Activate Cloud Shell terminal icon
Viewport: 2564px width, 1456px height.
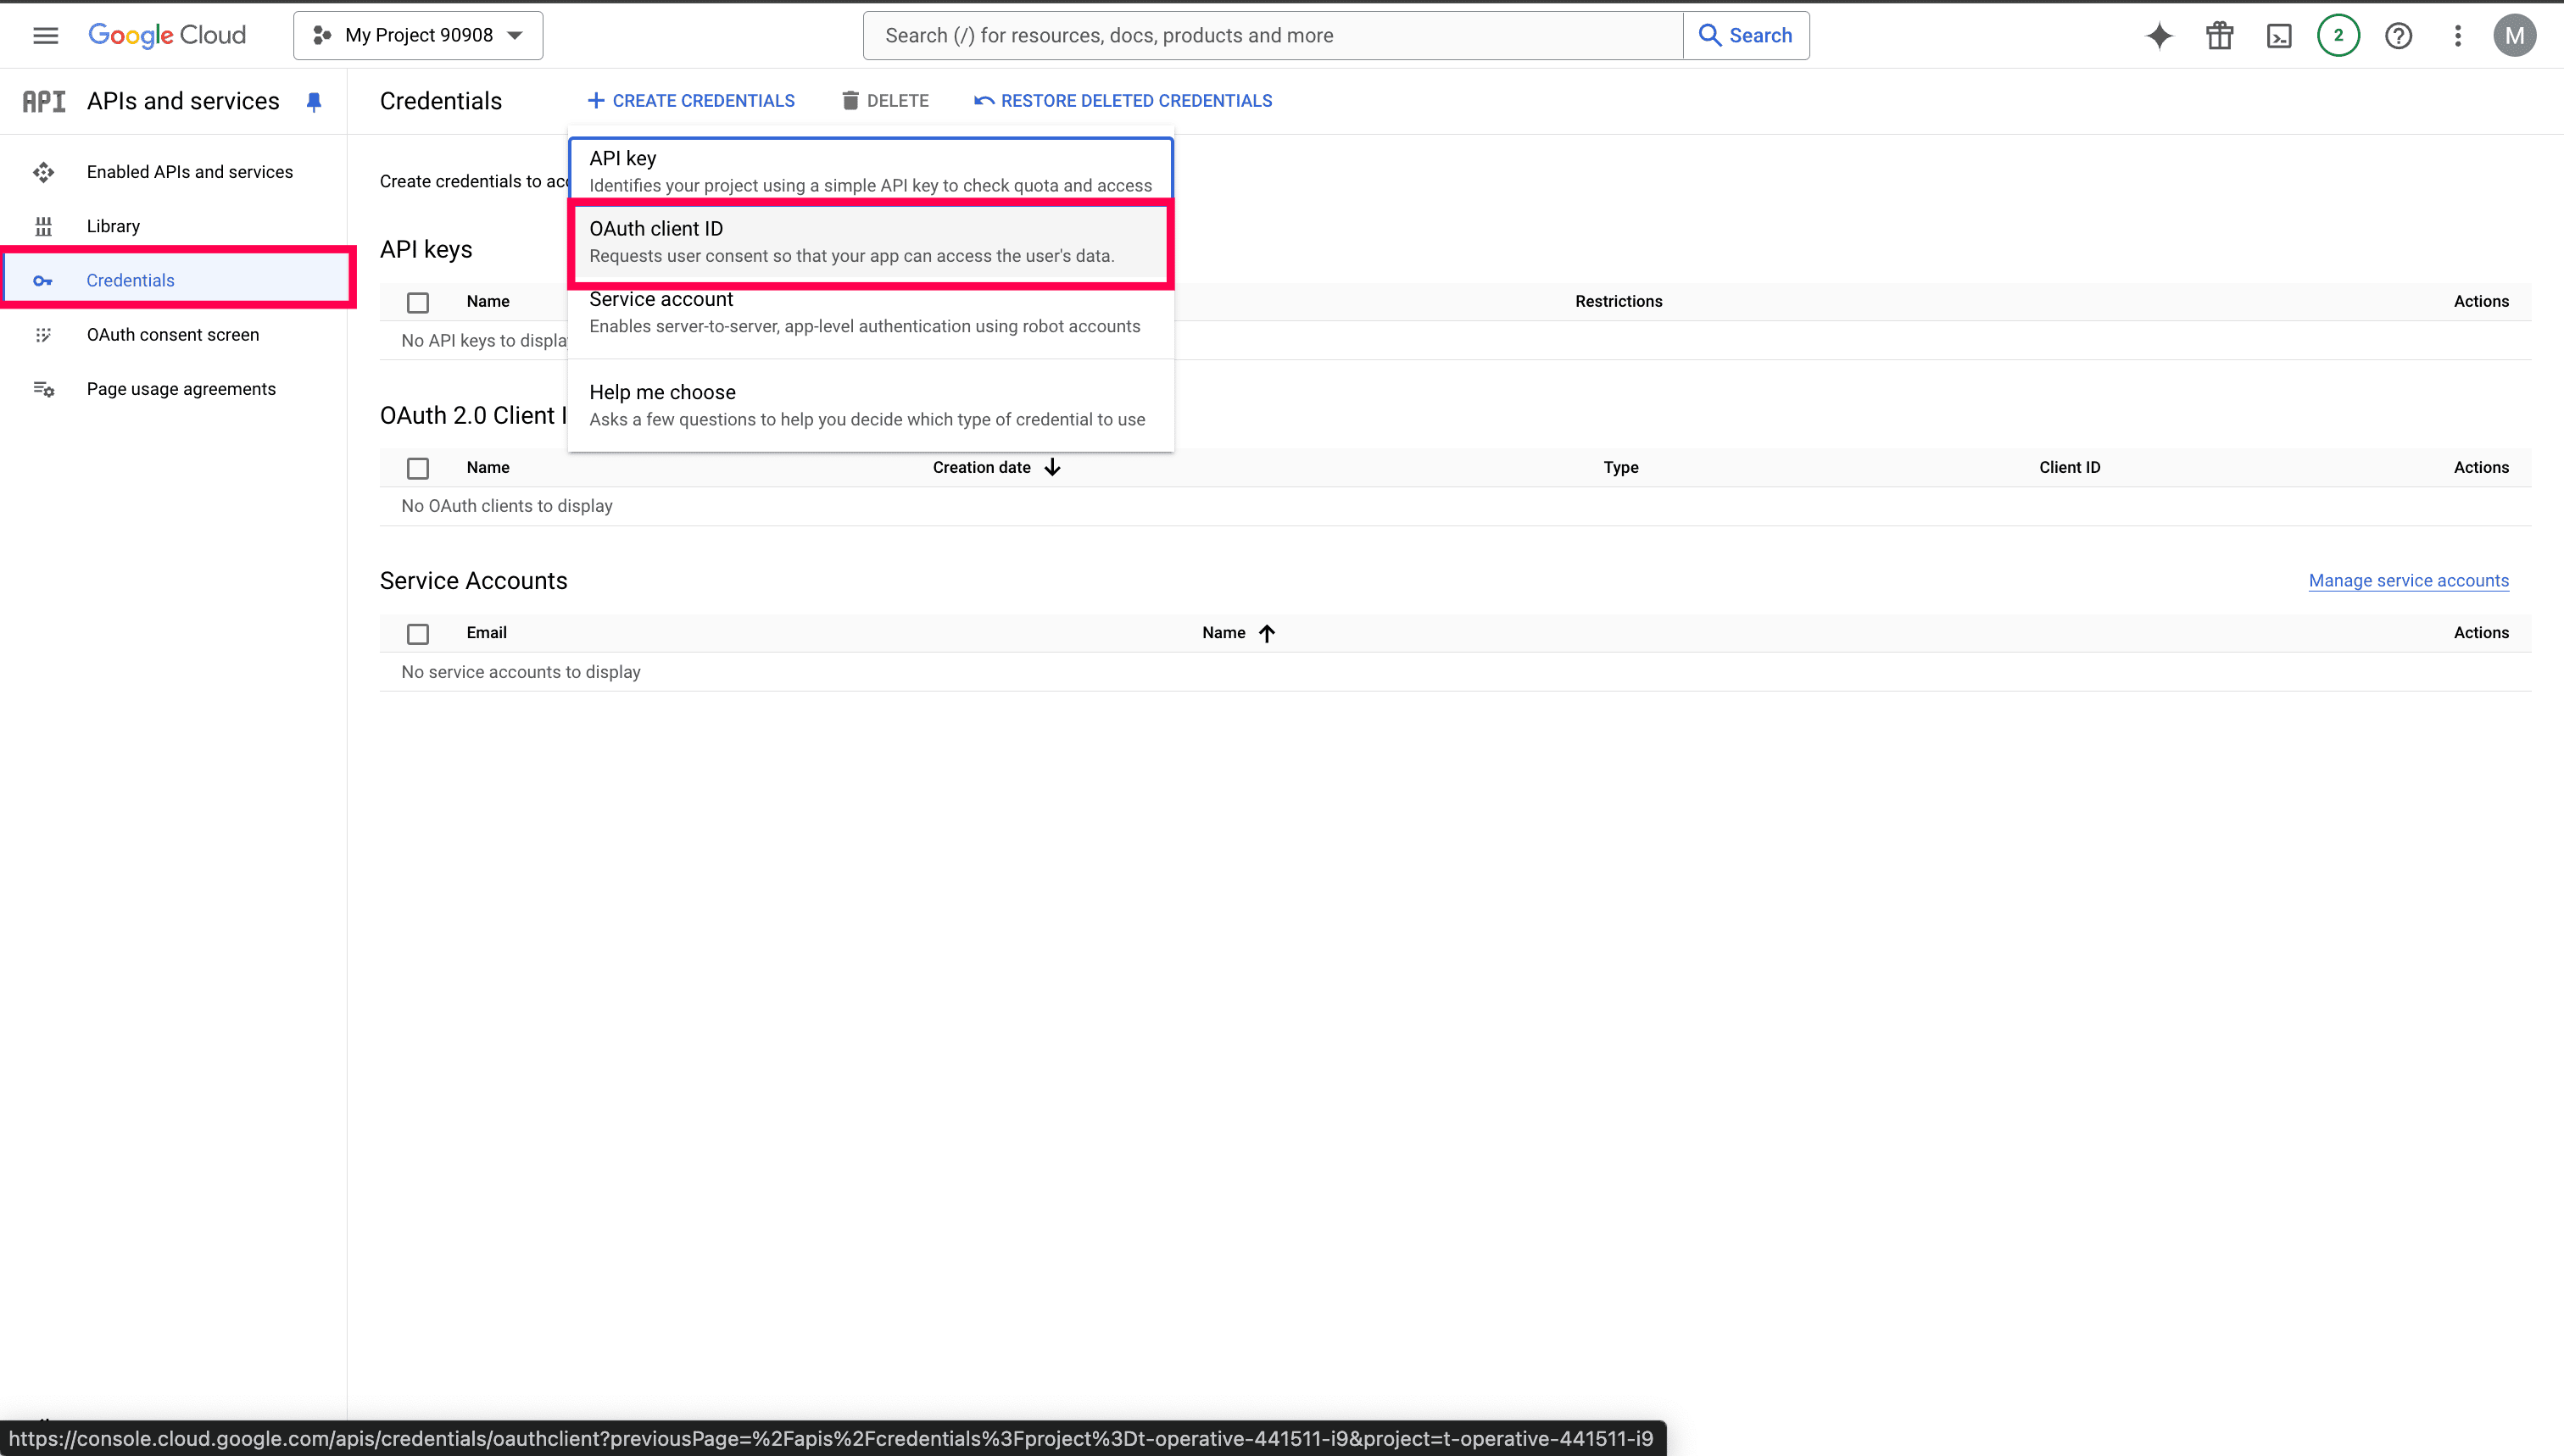(2279, 36)
